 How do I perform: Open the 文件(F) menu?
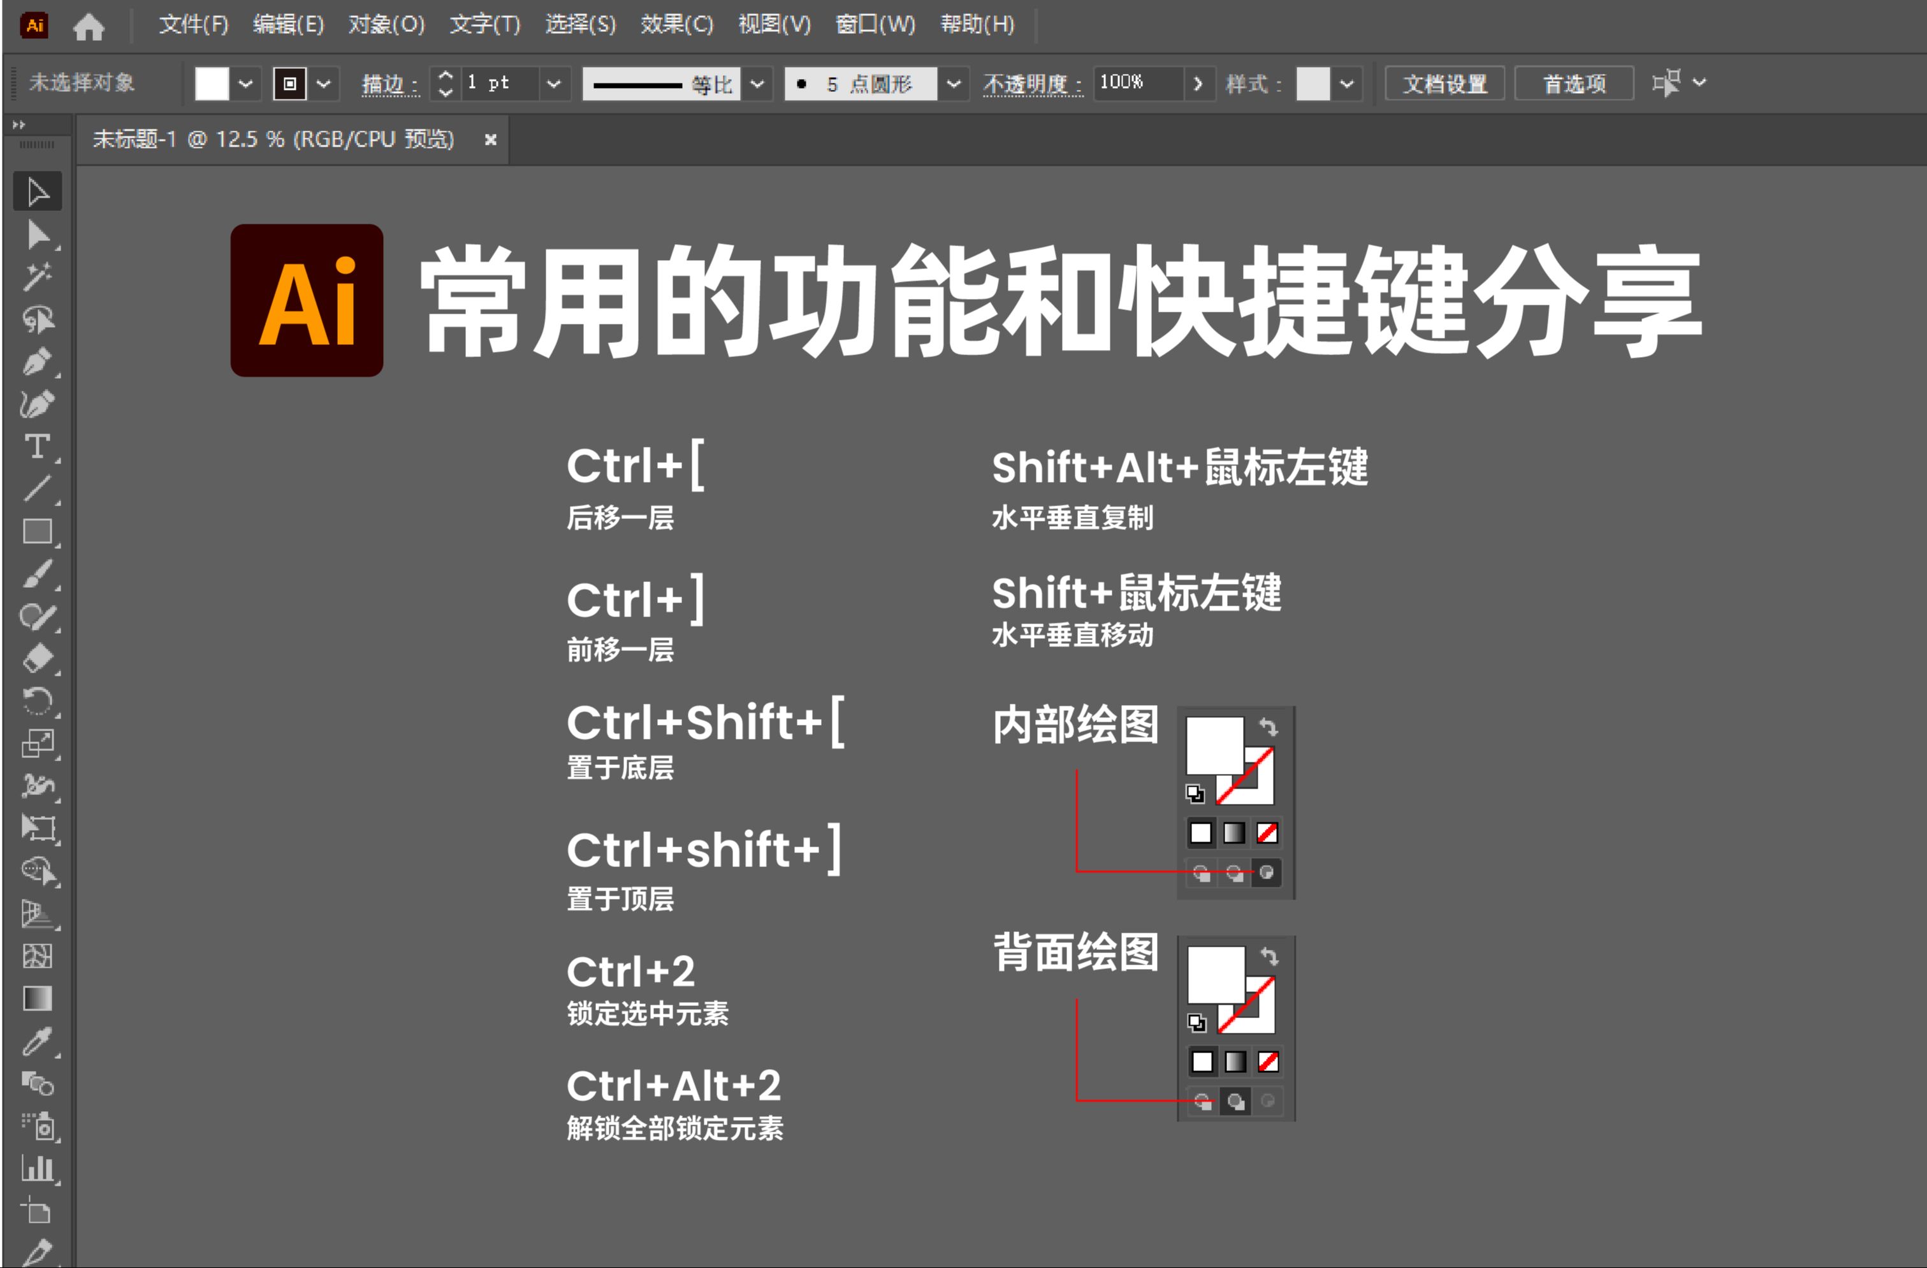tap(194, 24)
